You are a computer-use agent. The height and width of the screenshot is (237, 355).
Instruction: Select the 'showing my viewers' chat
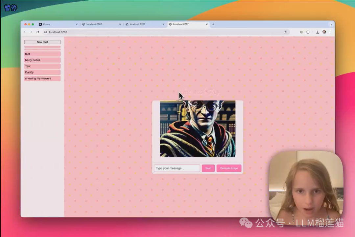click(x=42, y=78)
